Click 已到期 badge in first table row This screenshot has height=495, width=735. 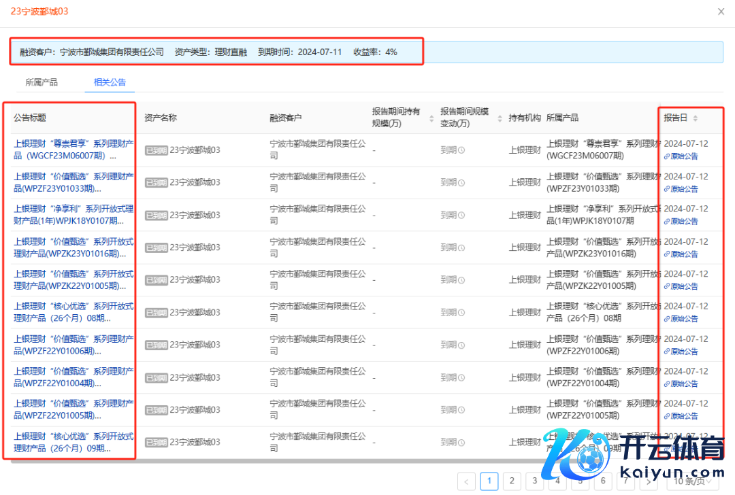click(x=156, y=151)
